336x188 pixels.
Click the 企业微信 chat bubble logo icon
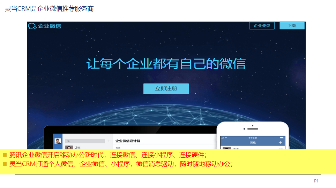32,26
